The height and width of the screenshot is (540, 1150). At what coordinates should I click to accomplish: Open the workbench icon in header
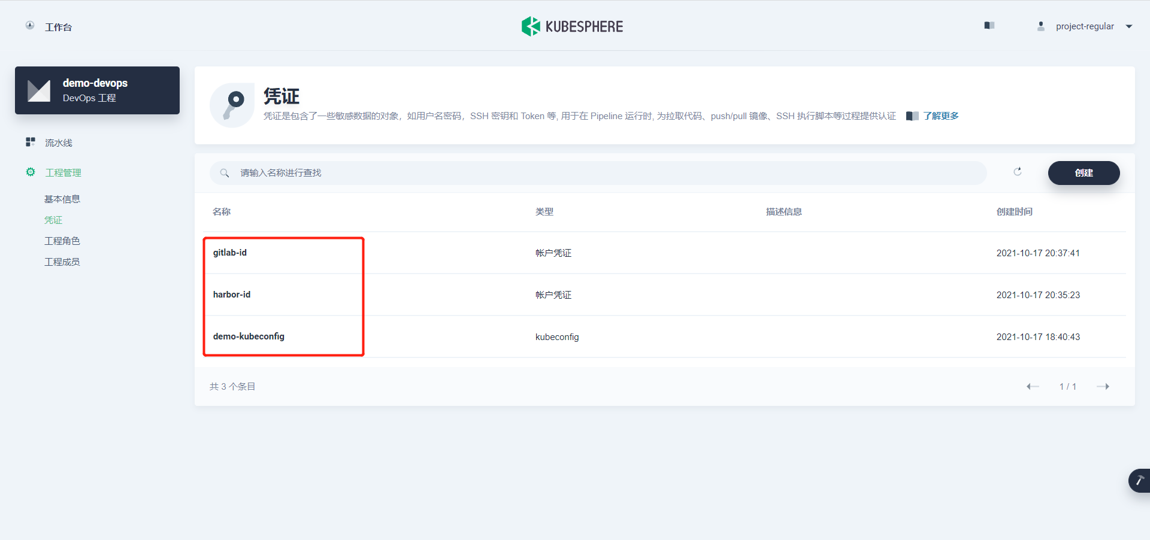30,26
